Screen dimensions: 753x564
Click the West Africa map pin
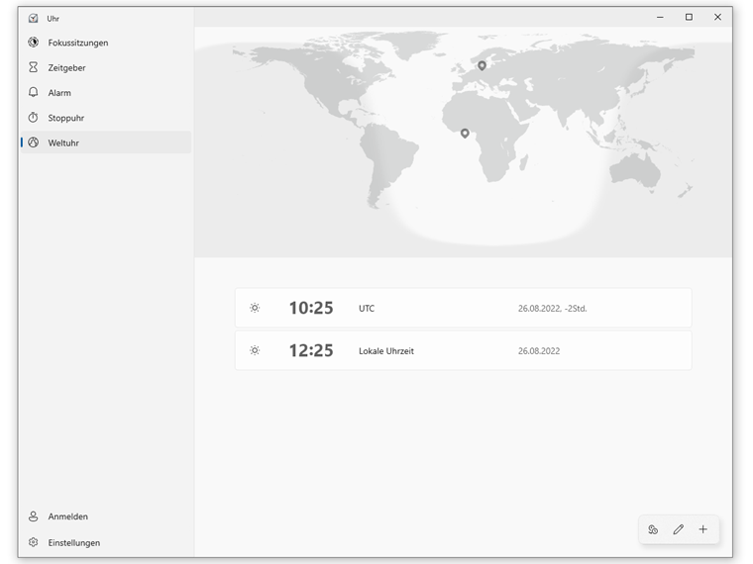coord(465,133)
